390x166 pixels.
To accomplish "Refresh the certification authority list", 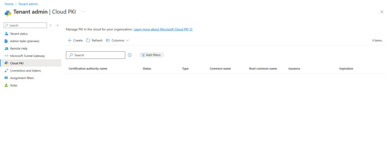I will tap(94, 40).
